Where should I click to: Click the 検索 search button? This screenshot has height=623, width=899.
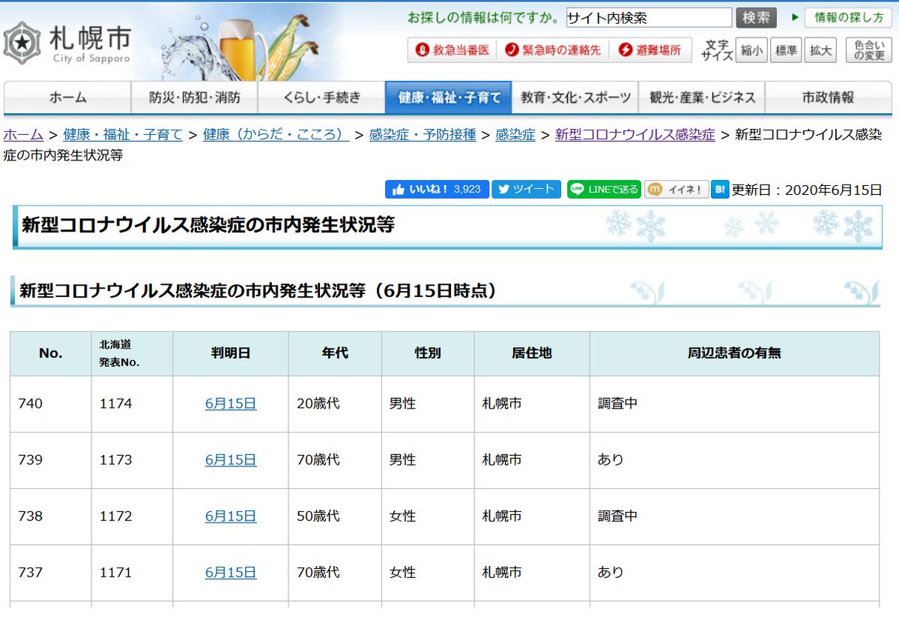click(x=756, y=17)
